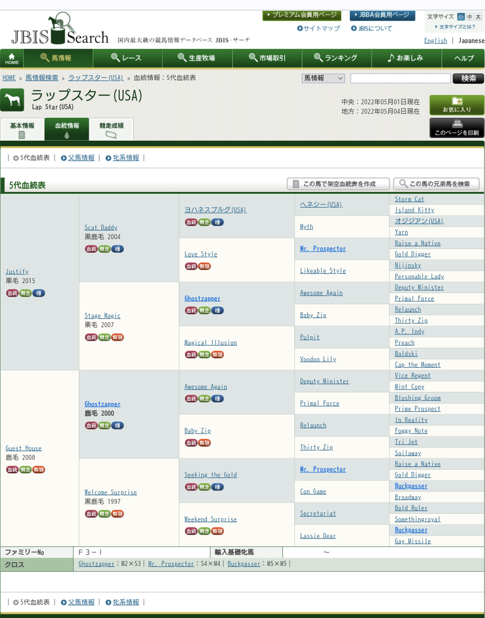Screen dimensions: 485x618
Task: Click the 種 stallion badge under Scat Daddy
Action: pyautogui.click(x=118, y=249)
